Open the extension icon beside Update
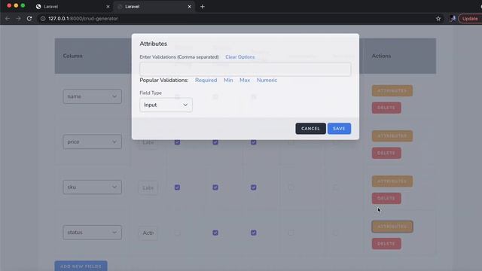Image resolution: width=482 pixels, height=271 pixels. (x=453, y=19)
